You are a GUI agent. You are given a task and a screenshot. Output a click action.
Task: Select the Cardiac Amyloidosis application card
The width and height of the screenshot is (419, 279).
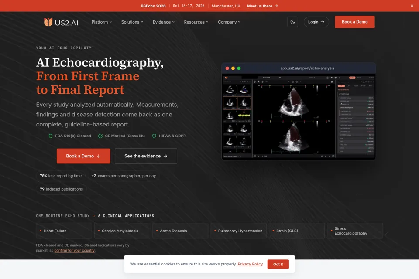[122, 231]
